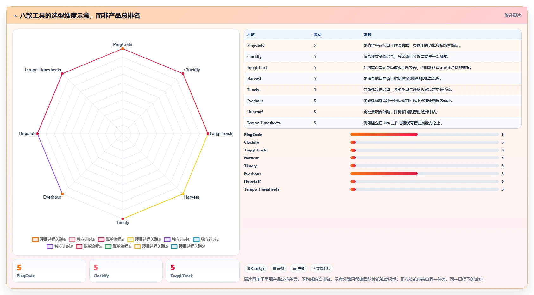Click the Toggl Track progress bar

(x=424, y=150)
